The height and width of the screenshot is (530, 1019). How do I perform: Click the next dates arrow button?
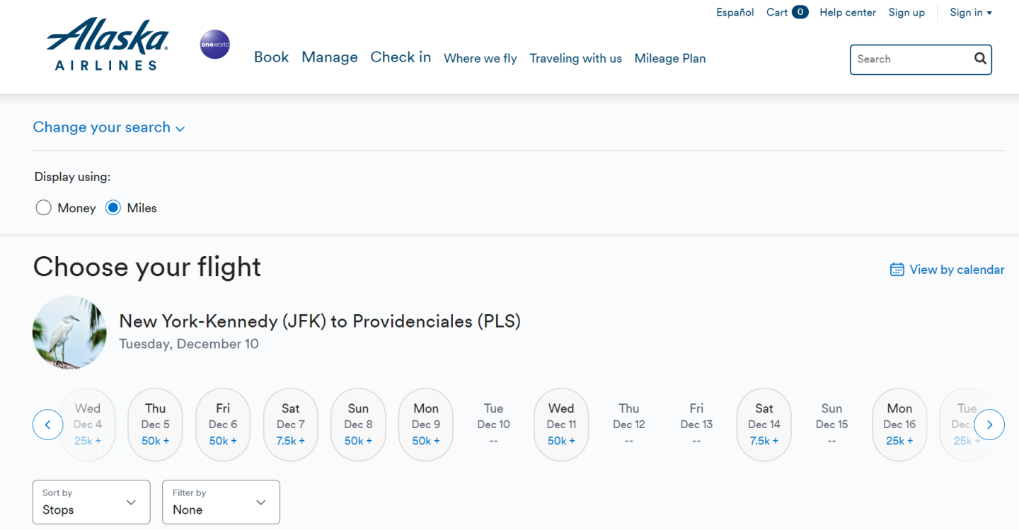tap(989, 425)
